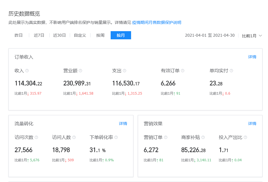The image size is (268, 182).
Task: Open help icon next to 支出
Action: click(125, 70)
